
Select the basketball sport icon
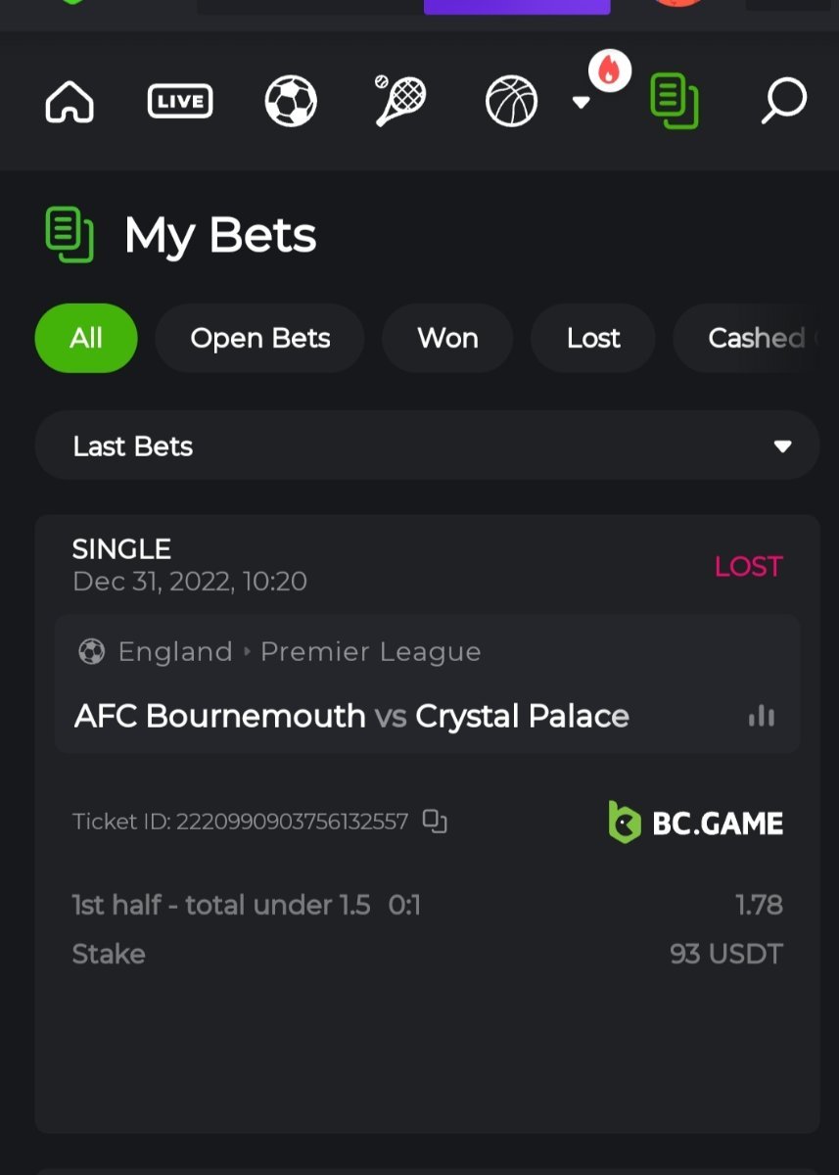coord(512,102)
